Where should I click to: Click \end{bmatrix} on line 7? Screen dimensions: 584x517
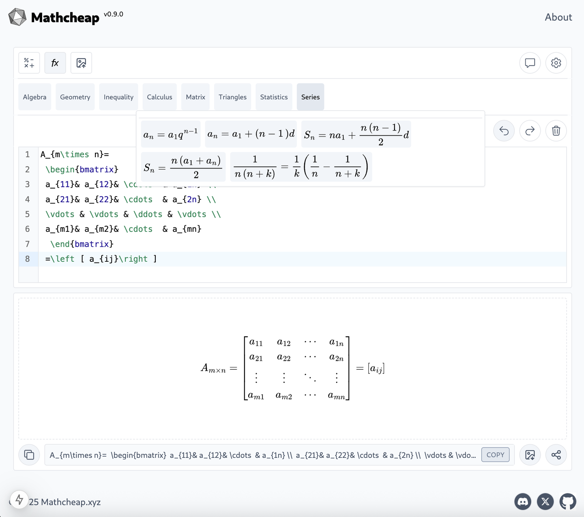82,244
